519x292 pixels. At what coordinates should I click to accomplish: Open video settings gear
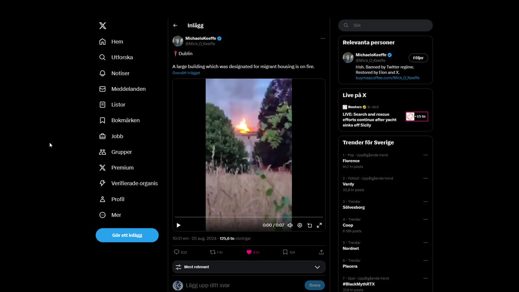[300, 225]
